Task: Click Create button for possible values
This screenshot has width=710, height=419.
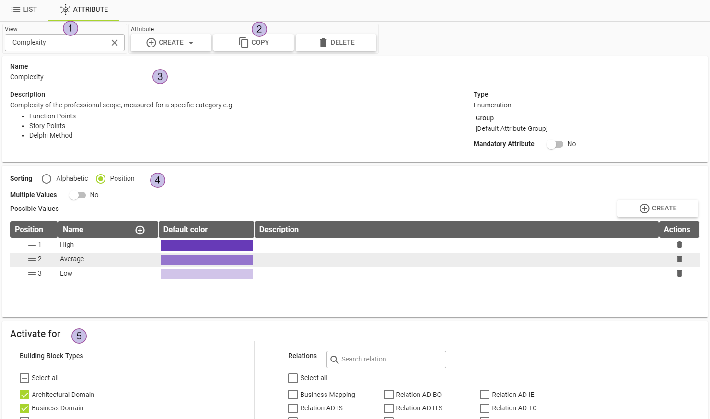Action: tap(657, 209)
